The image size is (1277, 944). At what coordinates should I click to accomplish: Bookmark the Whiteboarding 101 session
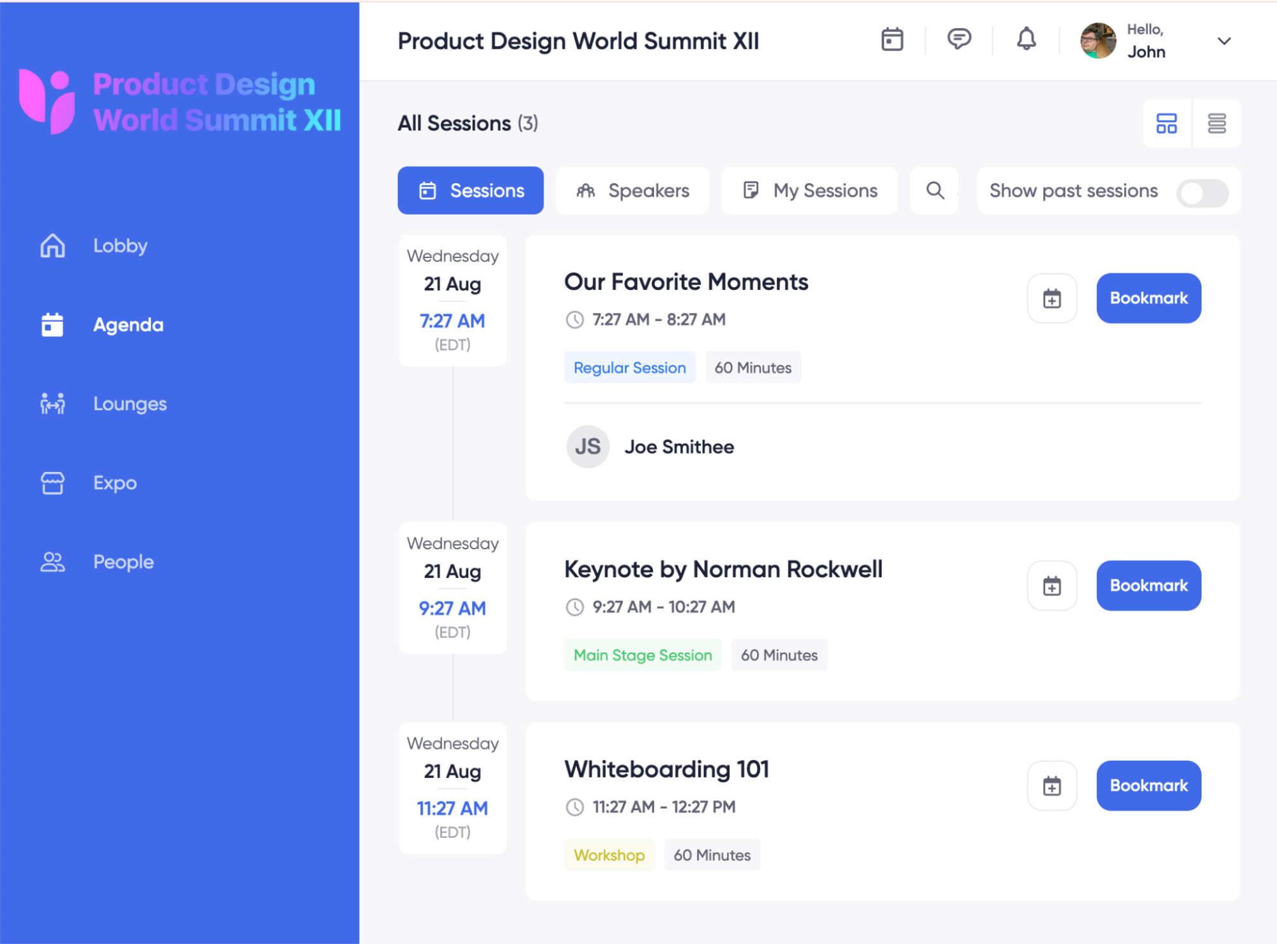point(1149,786)
